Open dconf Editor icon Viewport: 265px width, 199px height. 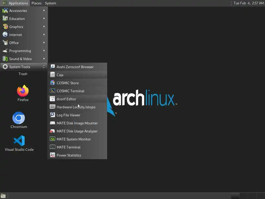point(52,99)
